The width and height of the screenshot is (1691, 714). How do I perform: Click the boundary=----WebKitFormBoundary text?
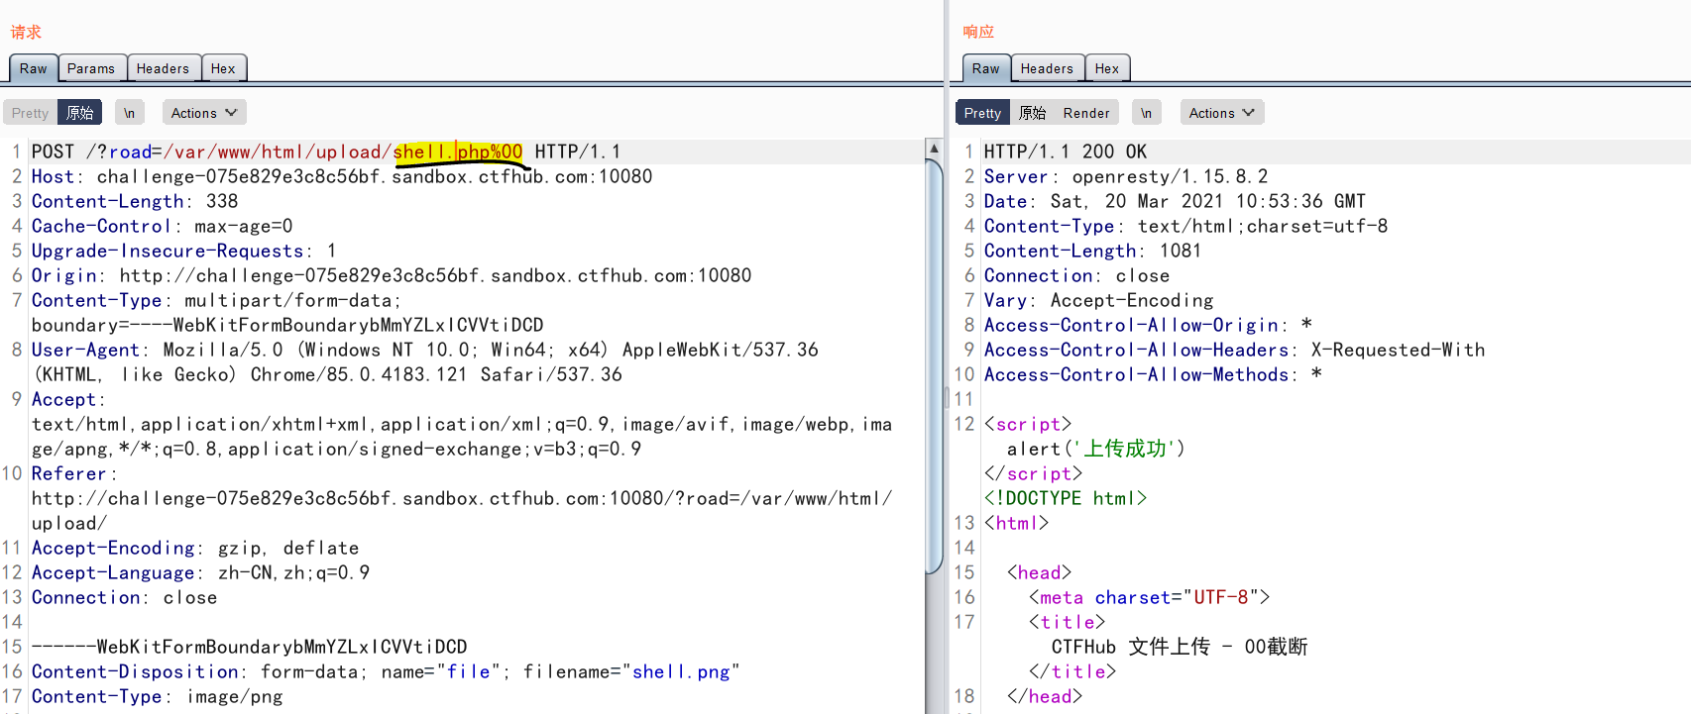[x=287, y=325]
